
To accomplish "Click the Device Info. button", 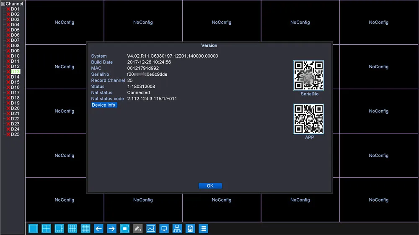I will [x=104, y=105].
